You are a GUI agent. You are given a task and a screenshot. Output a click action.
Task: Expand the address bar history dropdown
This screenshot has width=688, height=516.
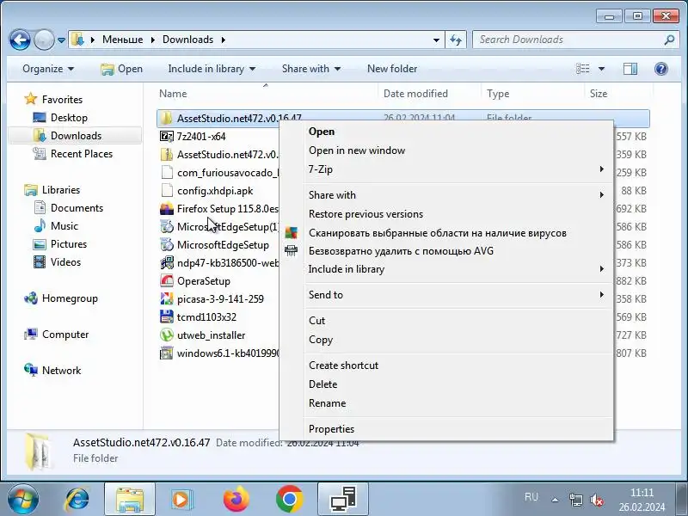(x=436, y=40)
